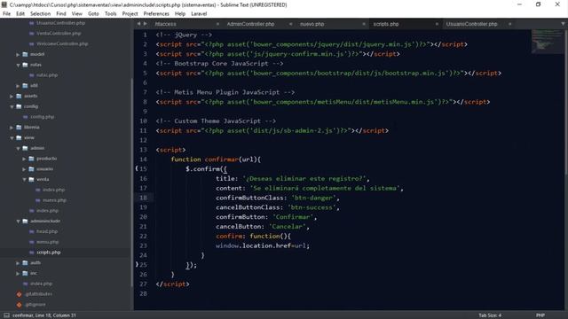The height and width of the screenshot is (319, 568).
Task: Open the Tab Size: 4 selector
Action: [x=490, y=315]
